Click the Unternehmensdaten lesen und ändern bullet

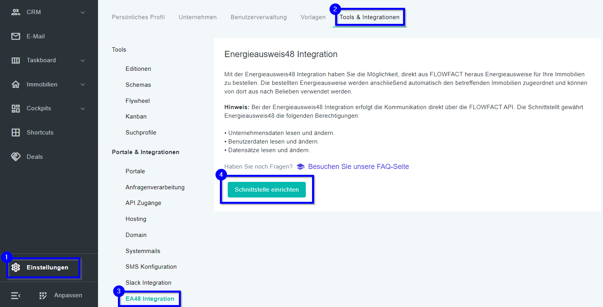coord(280,133)
